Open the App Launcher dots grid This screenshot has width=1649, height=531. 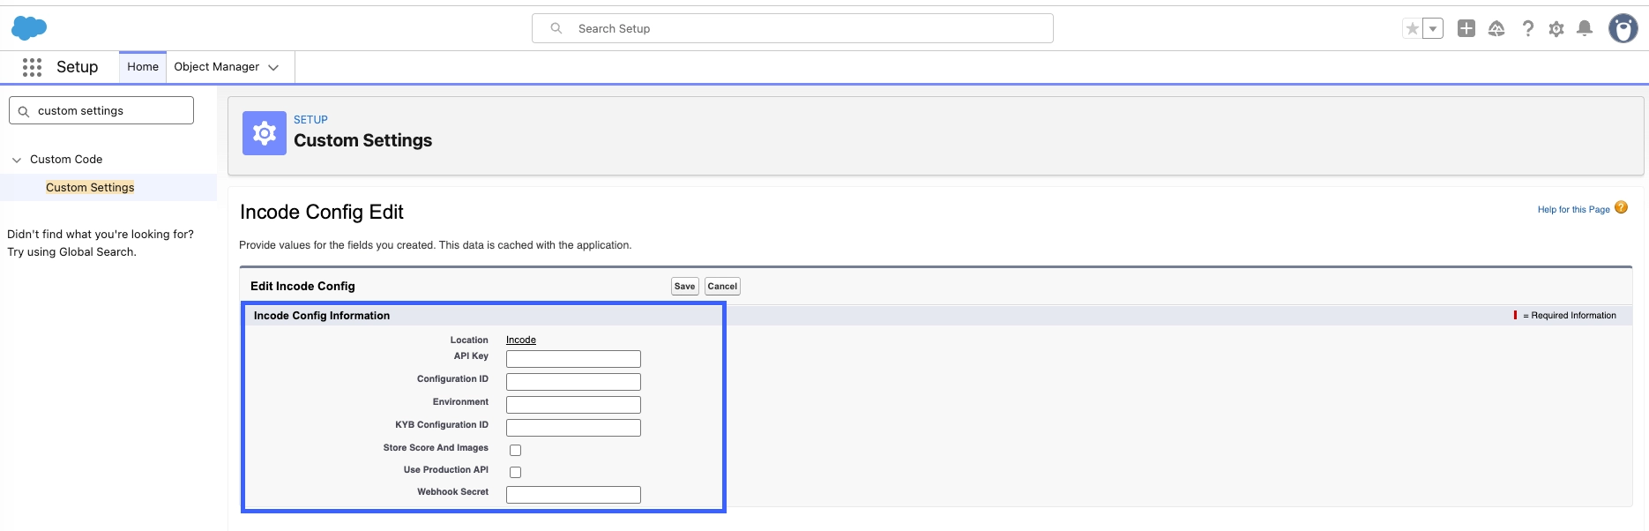(x=33, y=67)
